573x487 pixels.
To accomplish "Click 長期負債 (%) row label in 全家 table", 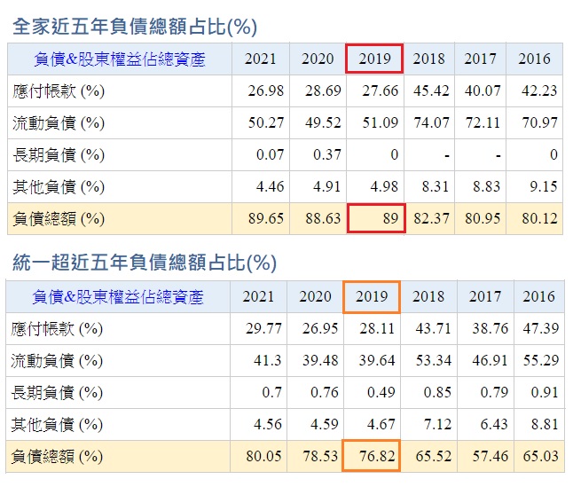I will [x=59, y=155].
